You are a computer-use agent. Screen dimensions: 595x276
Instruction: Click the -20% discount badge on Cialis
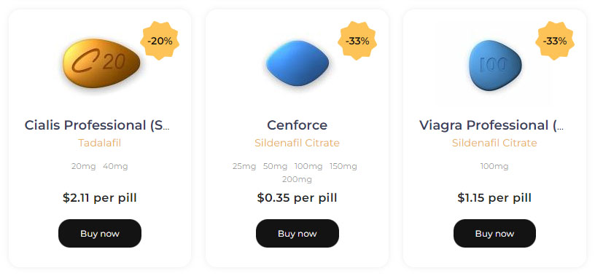coord(160,41)
